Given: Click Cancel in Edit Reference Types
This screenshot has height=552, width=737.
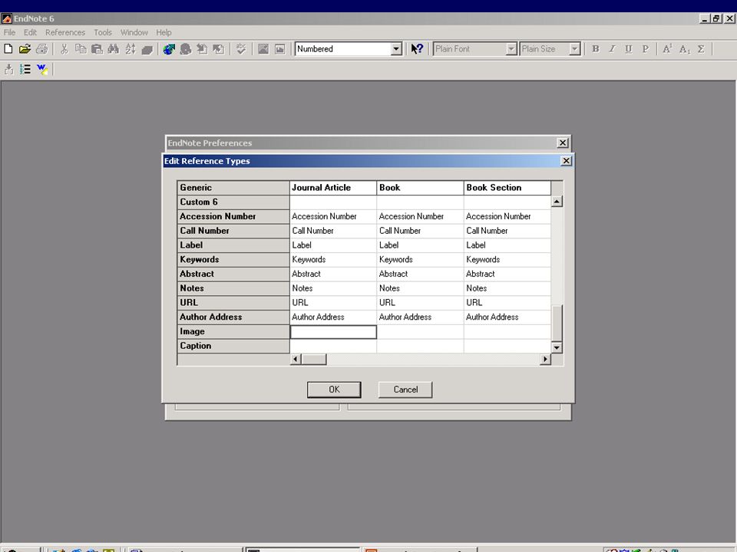Looking at the screenshot, I should (x=405, y=389).
